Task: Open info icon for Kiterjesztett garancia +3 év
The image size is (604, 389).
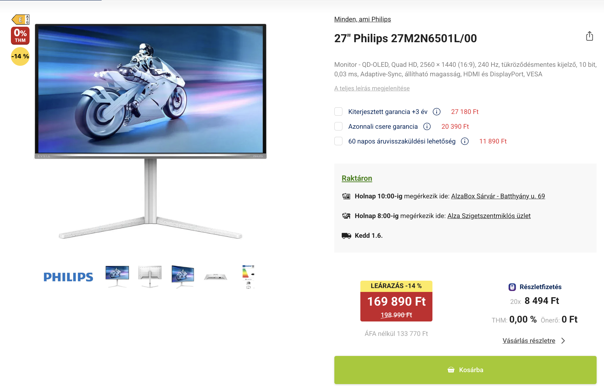Action: 437,111
